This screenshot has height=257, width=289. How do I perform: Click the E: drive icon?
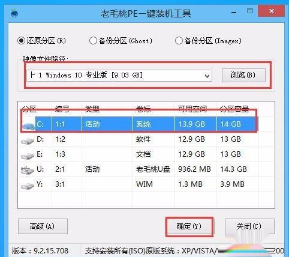[x=28, y=156]
